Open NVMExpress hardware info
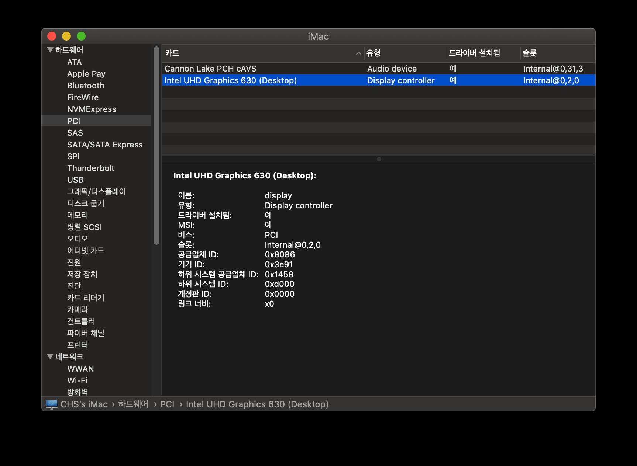637x466 pixels. click(x=92, y=109)
